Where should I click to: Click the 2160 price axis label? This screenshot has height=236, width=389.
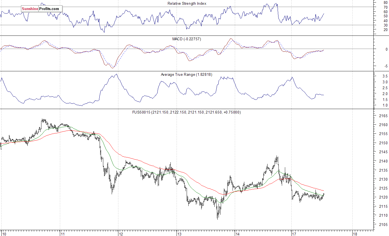point(383,125)
